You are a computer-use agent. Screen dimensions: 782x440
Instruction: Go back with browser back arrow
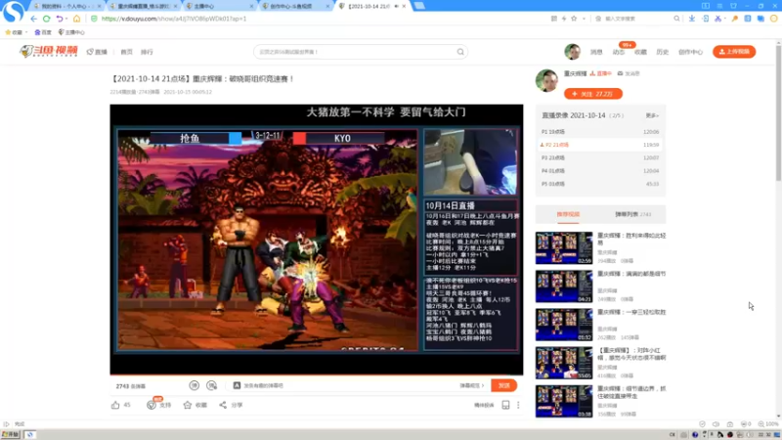(33, 19)
